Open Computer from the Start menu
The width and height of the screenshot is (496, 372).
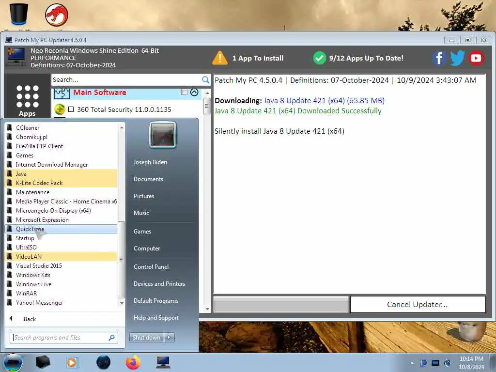[147, 248]
